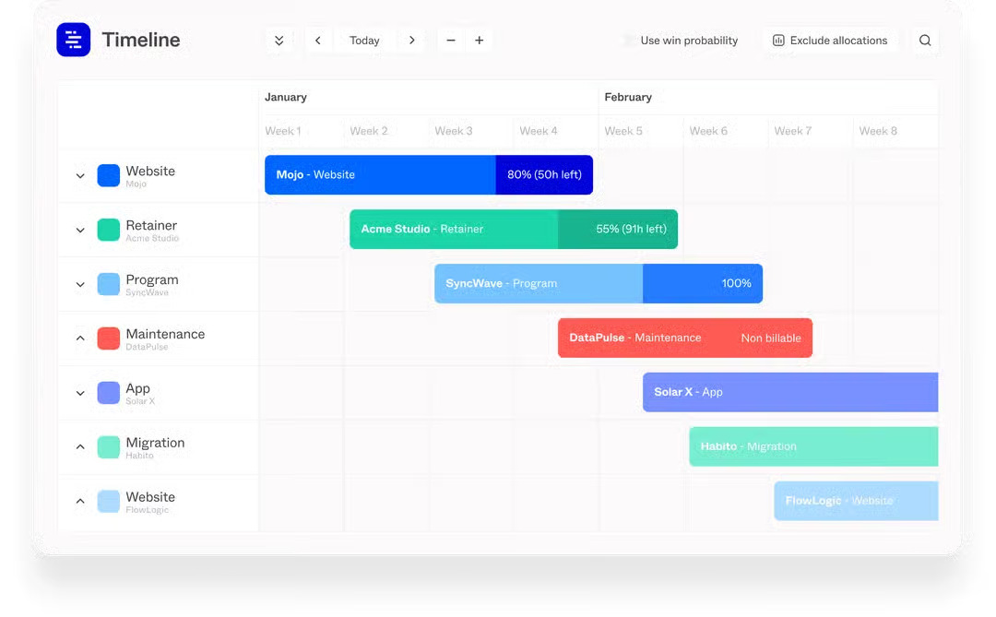Screen dimensions: 996x617
Task: Zoom out timeline with minus icon
Action: (451, 40)
